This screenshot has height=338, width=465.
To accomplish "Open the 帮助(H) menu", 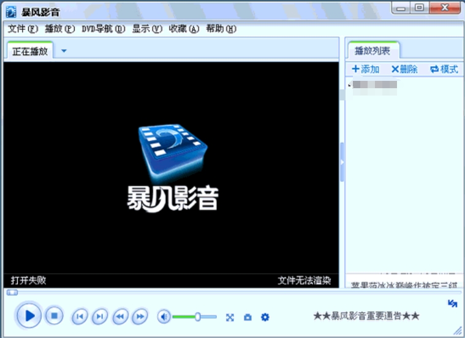I will 221,29.
